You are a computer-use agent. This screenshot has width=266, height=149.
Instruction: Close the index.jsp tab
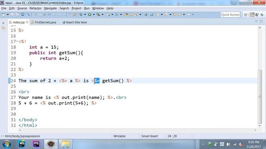click(x=27, y=22)
